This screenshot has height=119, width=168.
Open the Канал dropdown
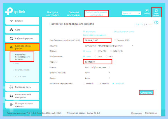tap(97, 78)
